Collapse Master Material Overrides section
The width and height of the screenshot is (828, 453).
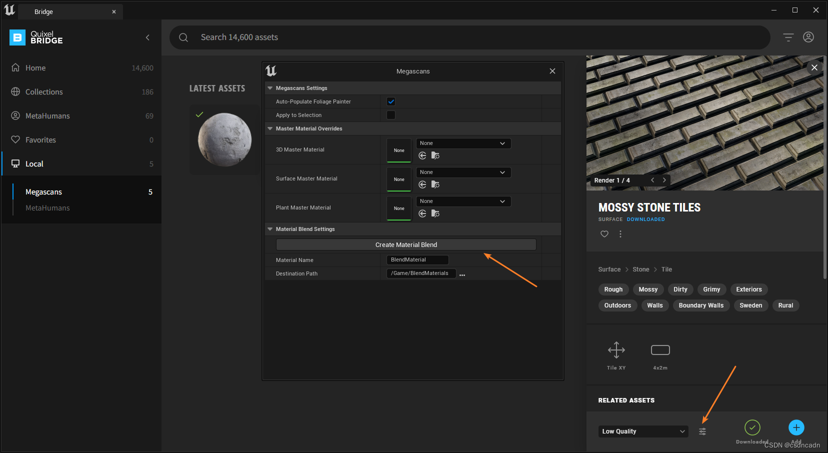pyautogui.click(x=270, y=128)
